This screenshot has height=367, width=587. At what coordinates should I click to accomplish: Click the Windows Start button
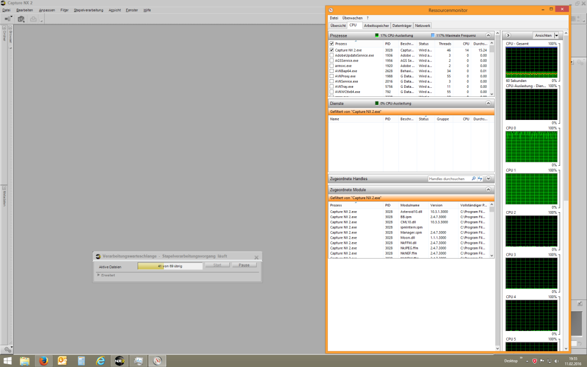[7, 361]
